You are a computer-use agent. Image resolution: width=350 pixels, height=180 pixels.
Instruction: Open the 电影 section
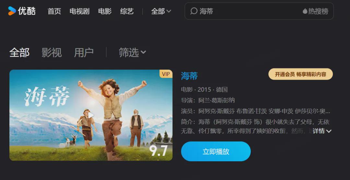[105, 11]
